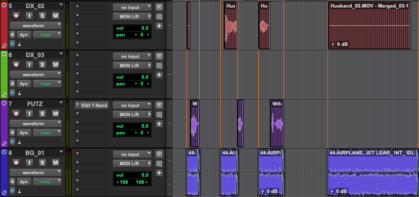This screenshot has width=419, height=197.
Task: Add automation lane on DX_02 with plus button
Action: (x=159, y=26)
